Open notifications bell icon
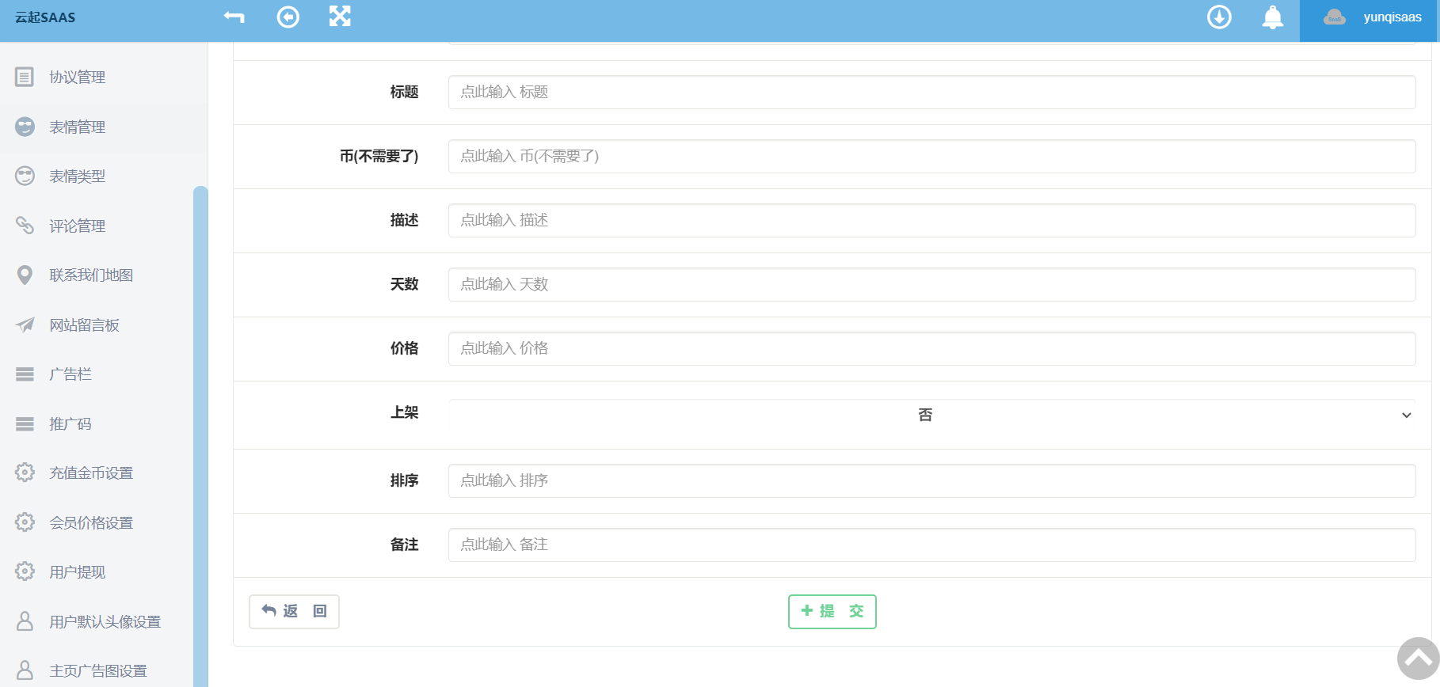This screenshot has width=1440, height=687. pos(1272,17)
